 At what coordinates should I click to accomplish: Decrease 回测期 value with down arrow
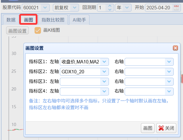tap(110, 10)
